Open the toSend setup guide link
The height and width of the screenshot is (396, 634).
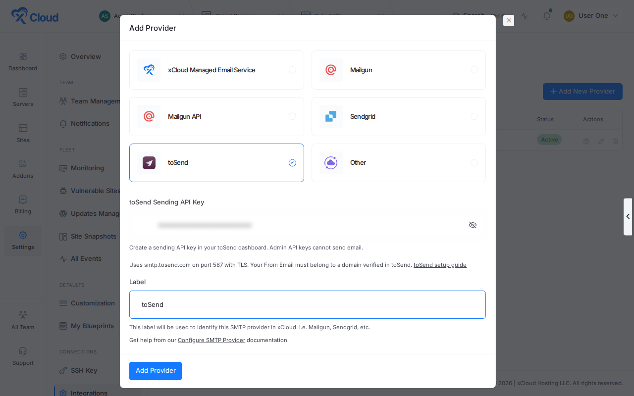point(440,265)
